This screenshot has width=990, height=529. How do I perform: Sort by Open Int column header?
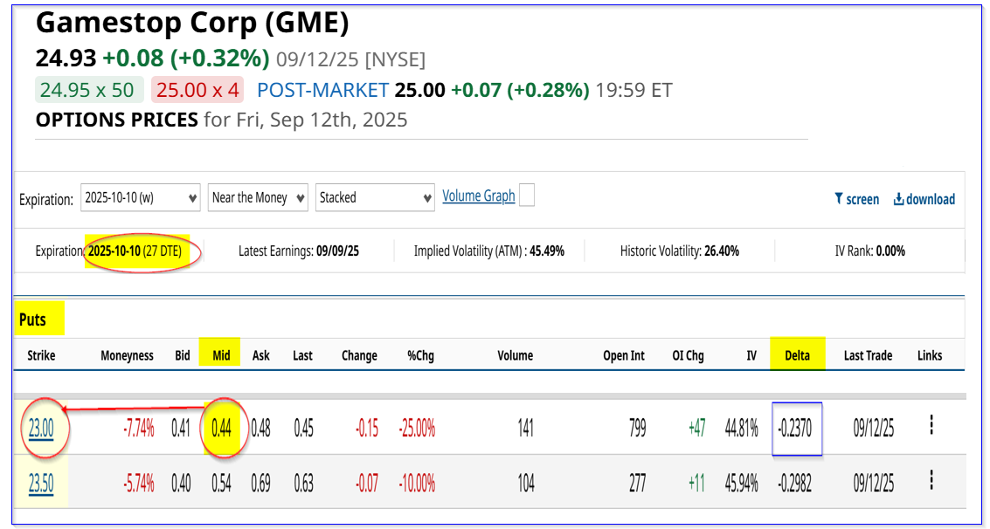pos(624,355)
